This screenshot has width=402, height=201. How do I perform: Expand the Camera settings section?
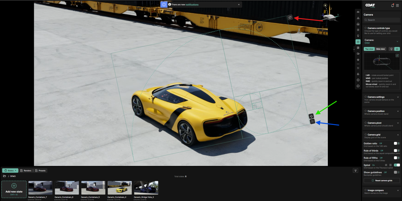(398, 97)
